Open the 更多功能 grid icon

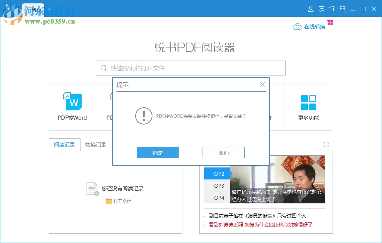point(309,103)
